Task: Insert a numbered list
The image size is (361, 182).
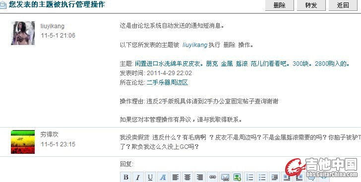Action: coord(249,177)
